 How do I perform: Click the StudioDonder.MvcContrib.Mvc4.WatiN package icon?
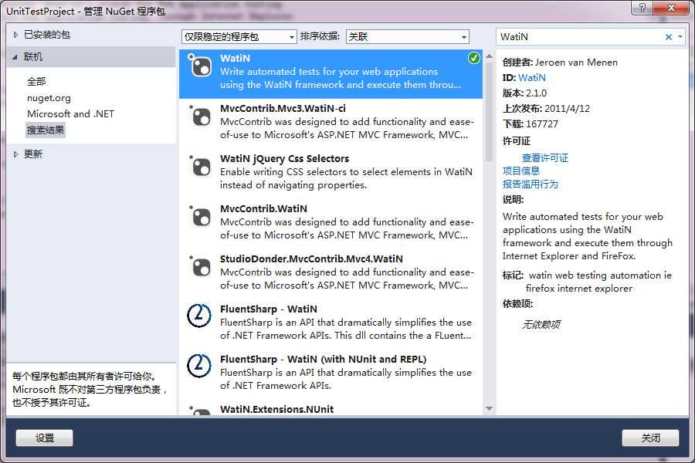(x=200, y=267)
